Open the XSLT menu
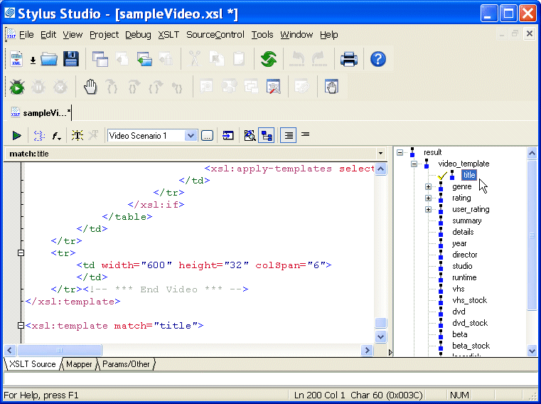541x404 pixels. [x=168, y=34]
